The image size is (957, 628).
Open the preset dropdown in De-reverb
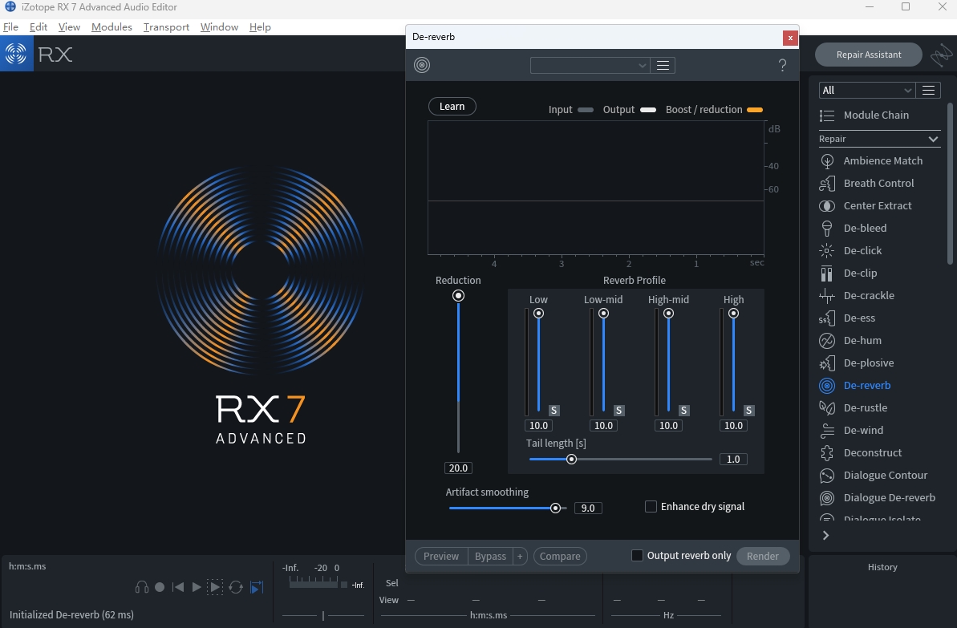point(590,65)
